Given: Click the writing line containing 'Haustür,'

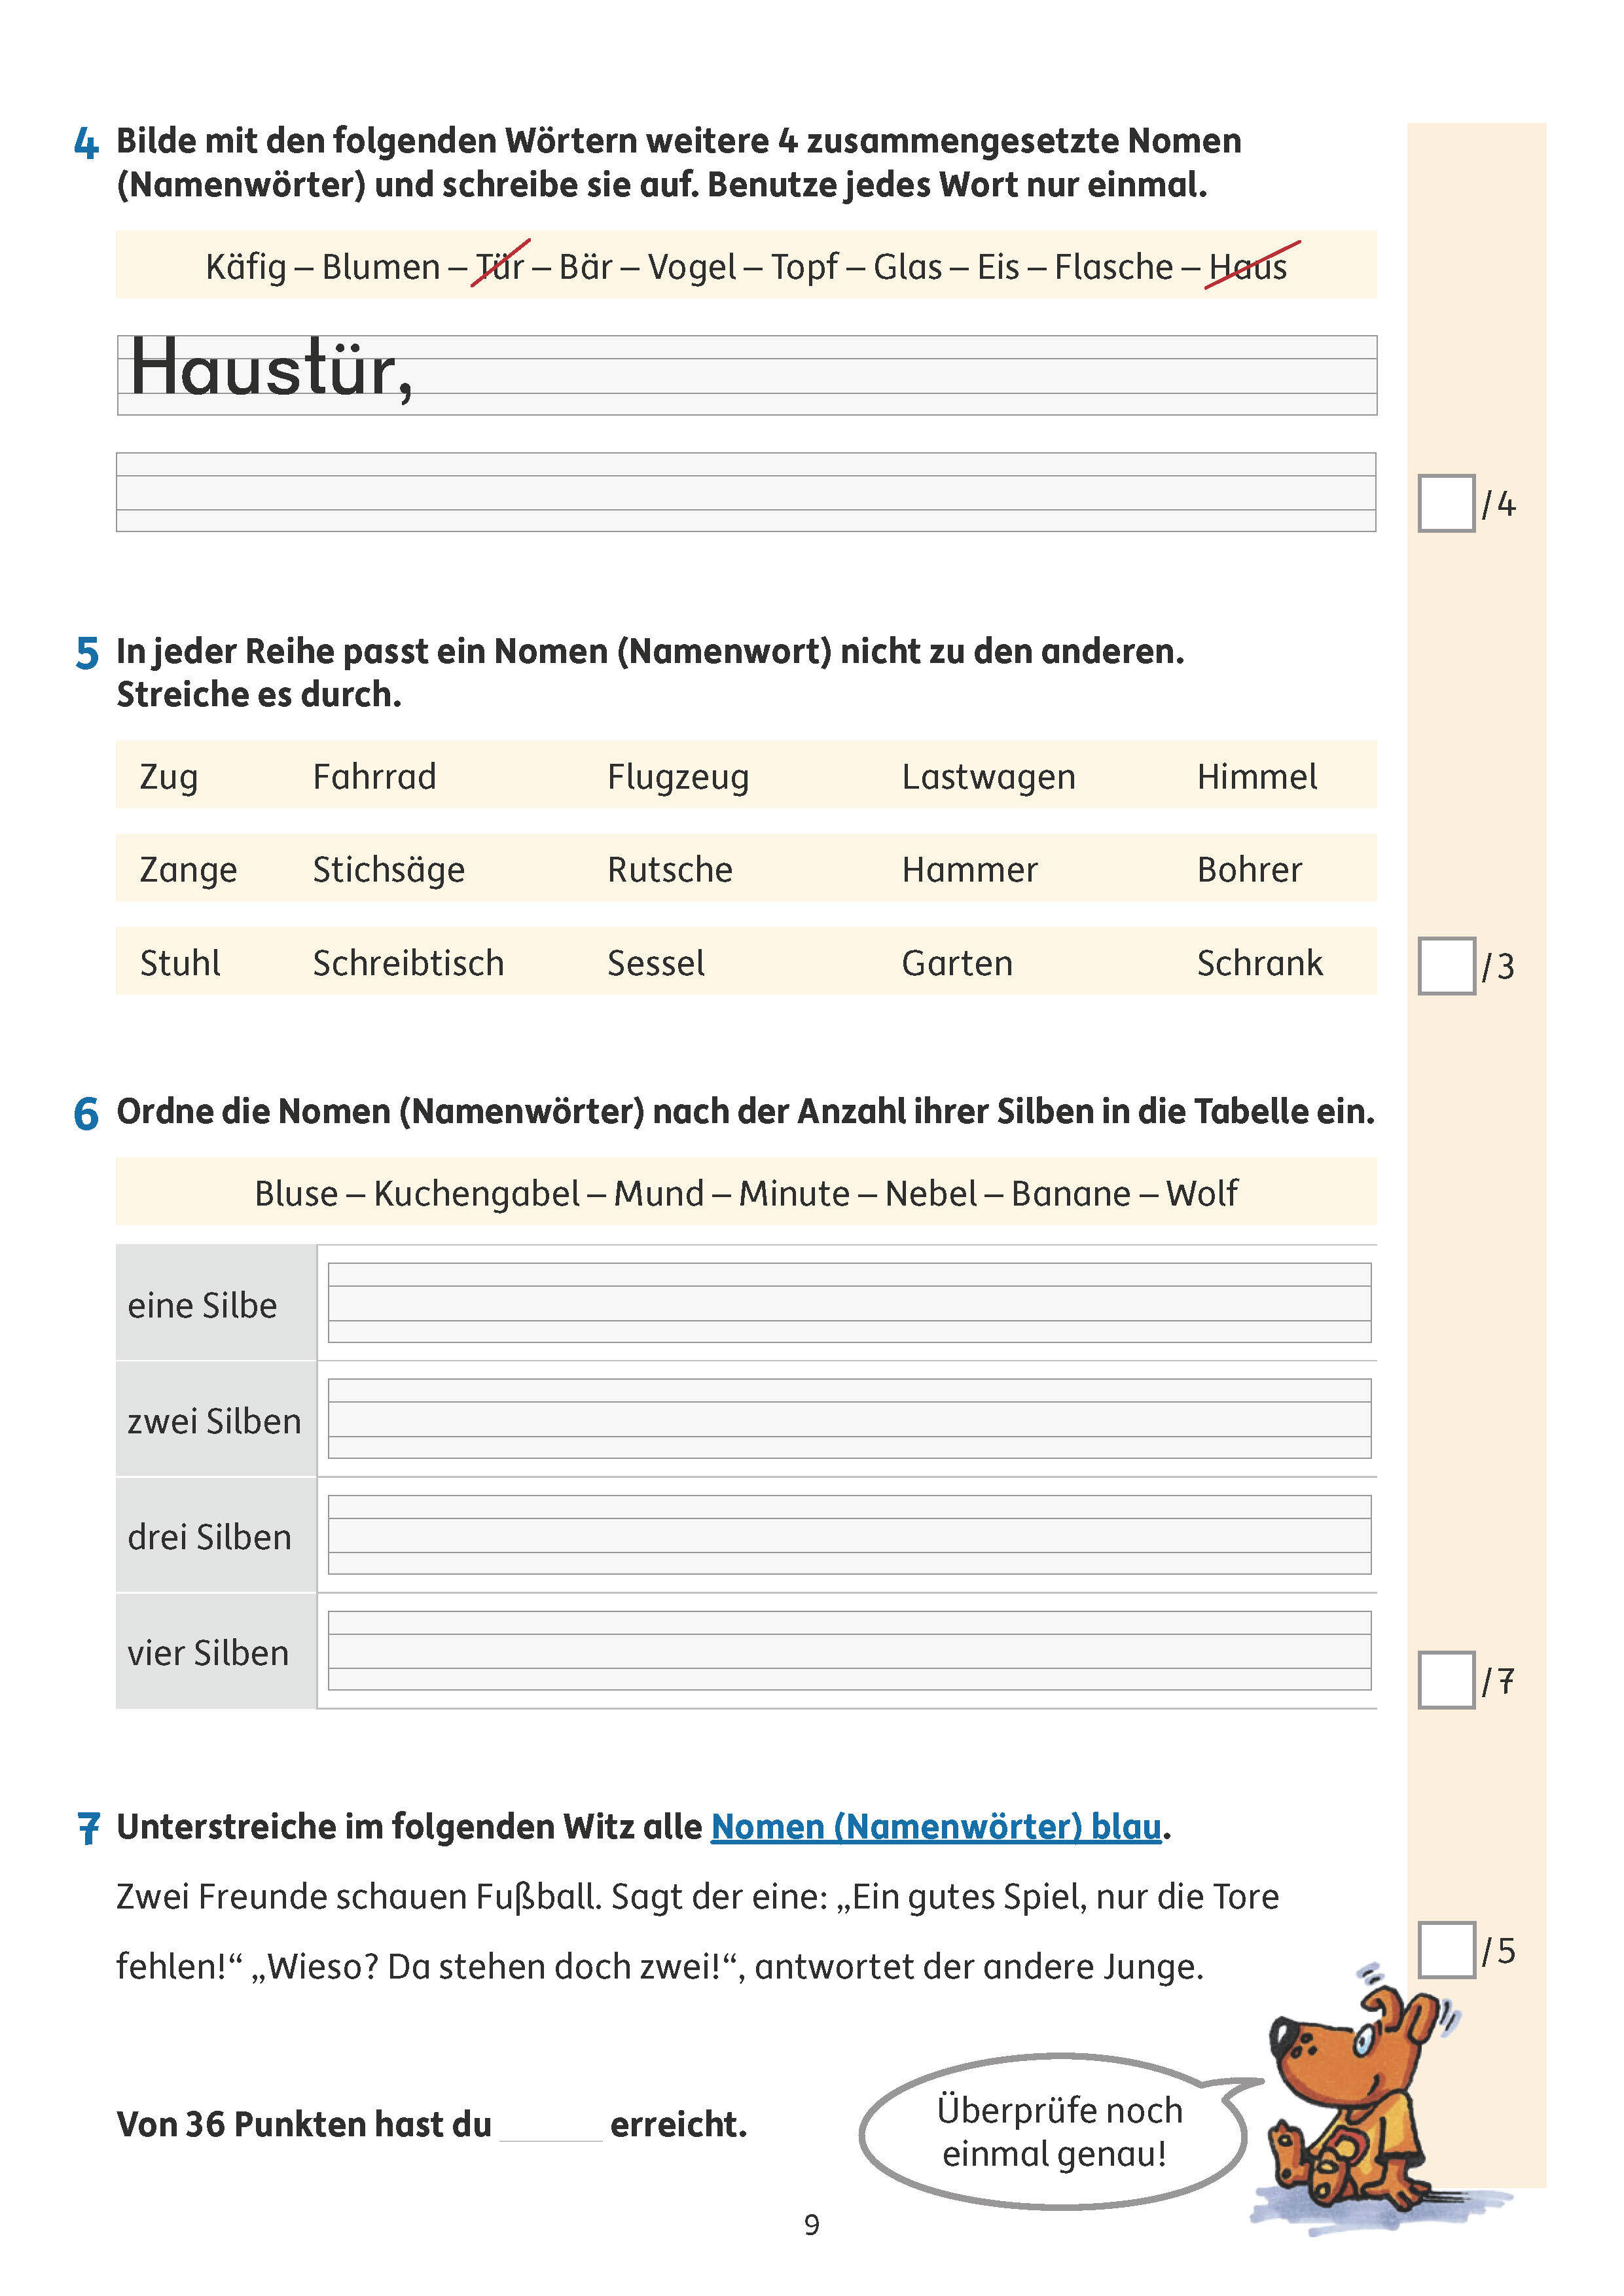Looking at the screenshot, I should tap(746, 375).
